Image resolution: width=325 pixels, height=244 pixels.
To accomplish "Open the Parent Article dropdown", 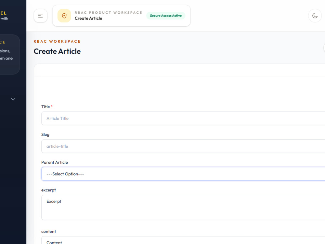I will coord(183,174).
